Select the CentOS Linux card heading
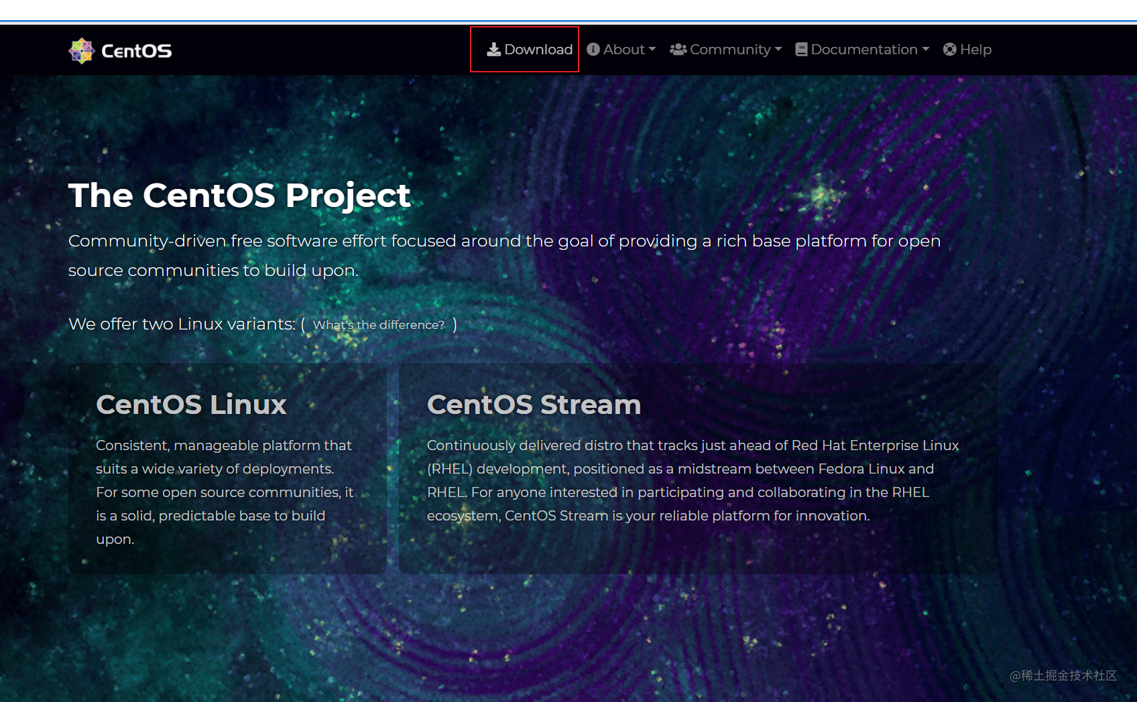 pos(191,405)
